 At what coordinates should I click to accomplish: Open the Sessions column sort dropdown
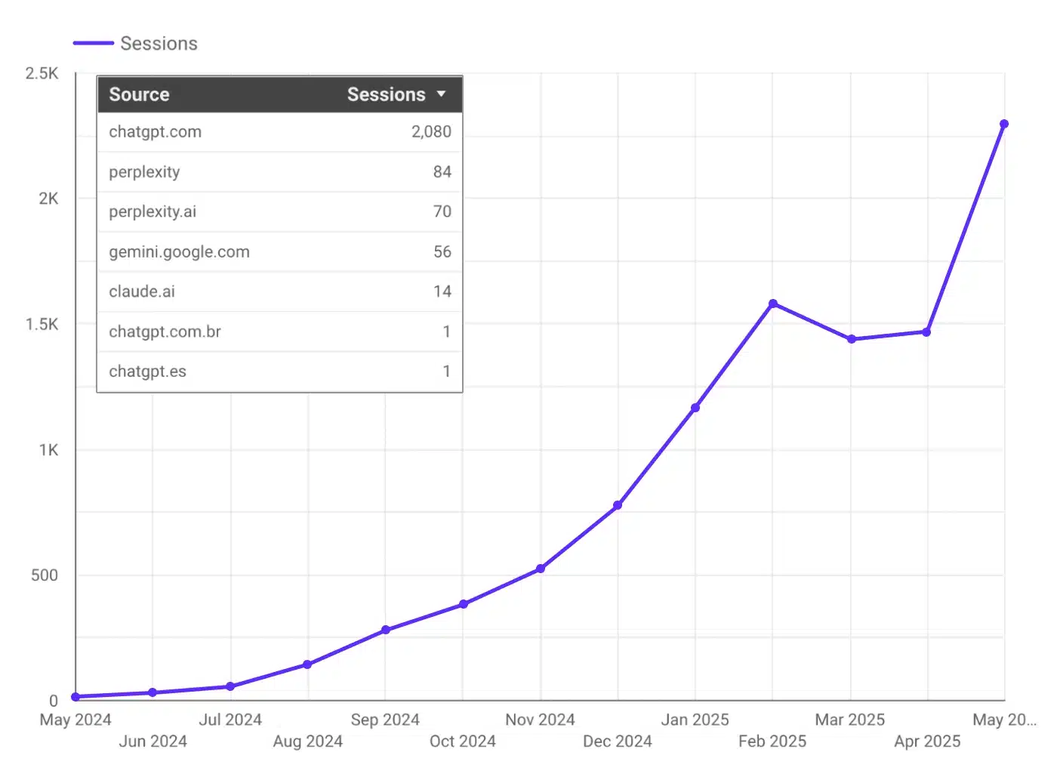442,94
